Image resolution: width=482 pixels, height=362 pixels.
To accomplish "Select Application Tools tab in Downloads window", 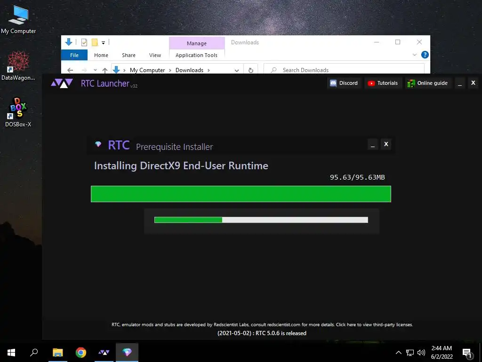I will coord(196,55).
